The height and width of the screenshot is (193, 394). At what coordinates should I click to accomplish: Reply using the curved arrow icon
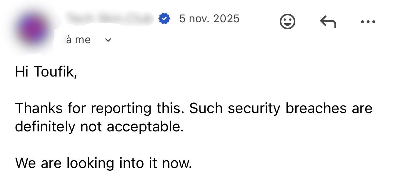(x=328, y=22)
